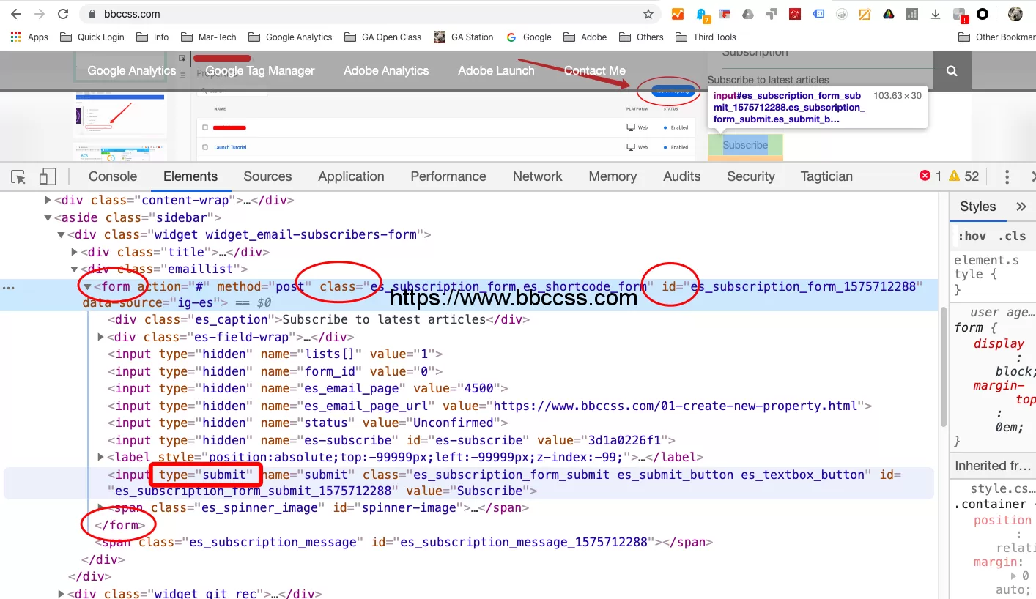
Task: Open the Mar-Tech bookmark folder
Action: (209, 37)
